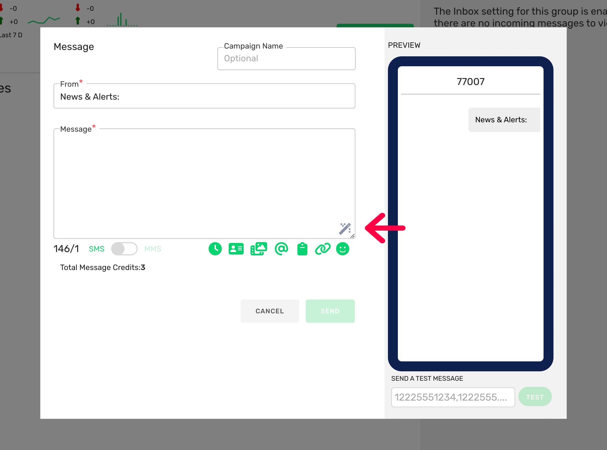The height and width of the screenshot is (450, 607).
Task: Open the message scheduling clock icon
Action: pyautogui.click(x=215, y=249)
